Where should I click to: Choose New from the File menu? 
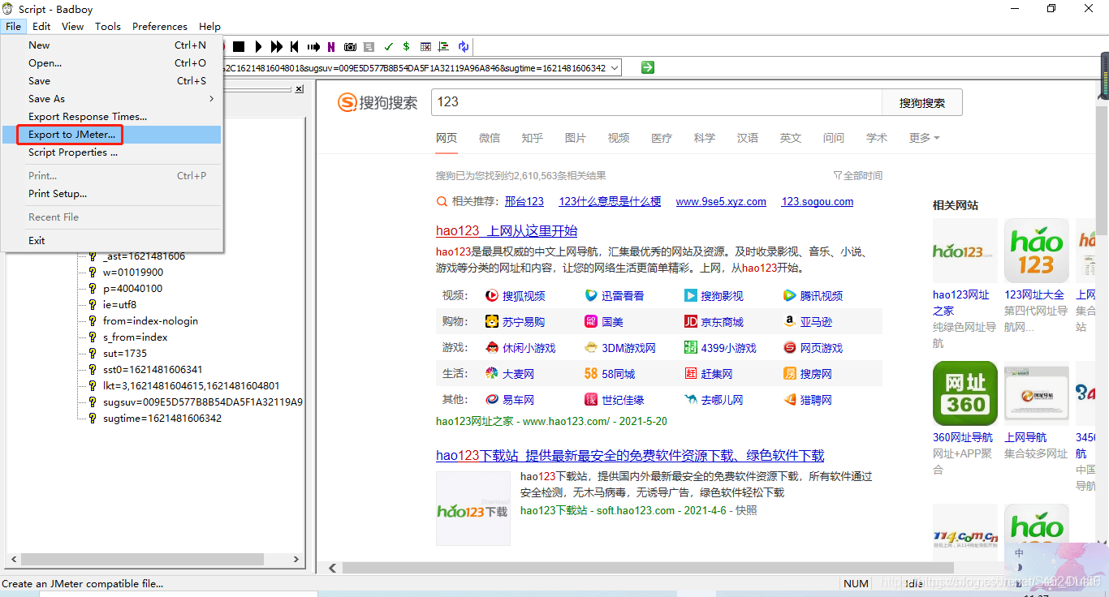tap(112, 45)
